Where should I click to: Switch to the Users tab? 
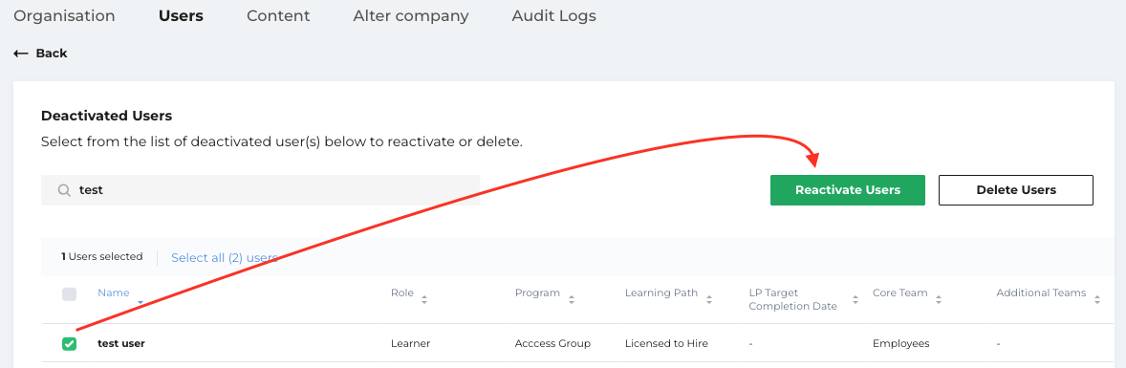point(181,16)
